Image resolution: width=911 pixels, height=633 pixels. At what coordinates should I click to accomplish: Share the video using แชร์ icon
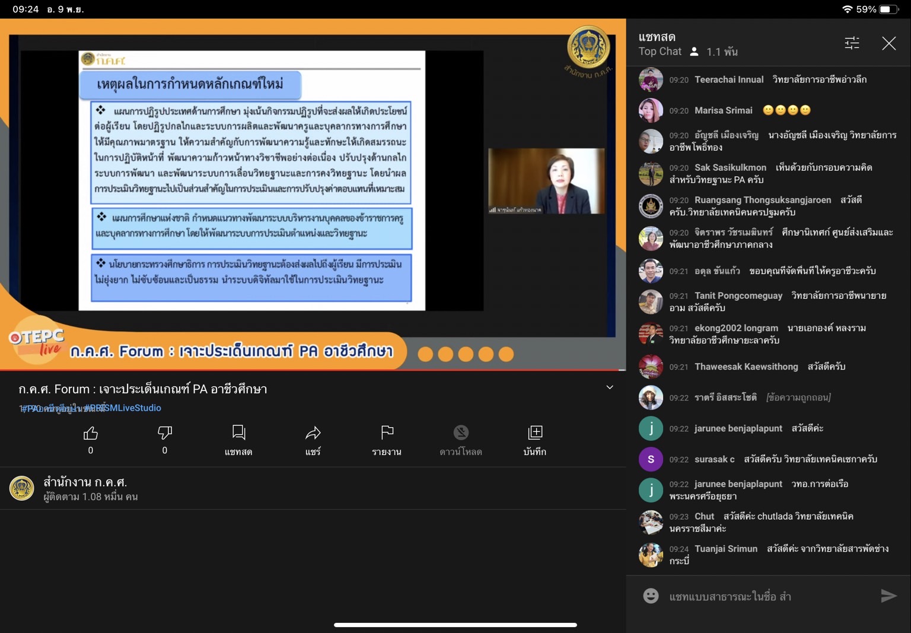tap(313, 440)
